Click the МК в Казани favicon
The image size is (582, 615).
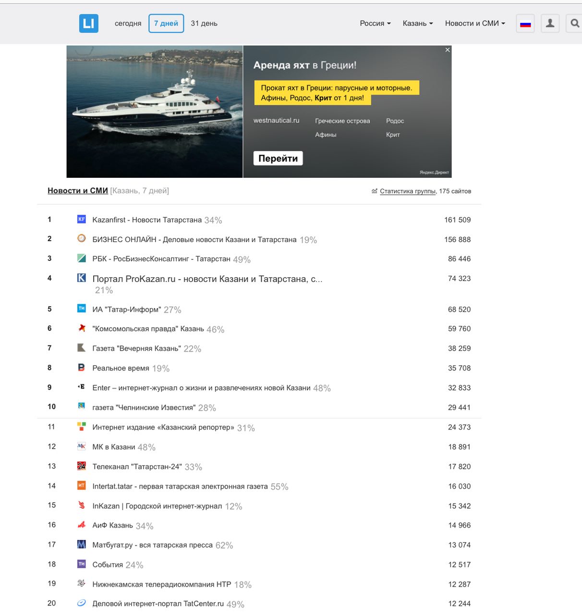coord(82,446)
